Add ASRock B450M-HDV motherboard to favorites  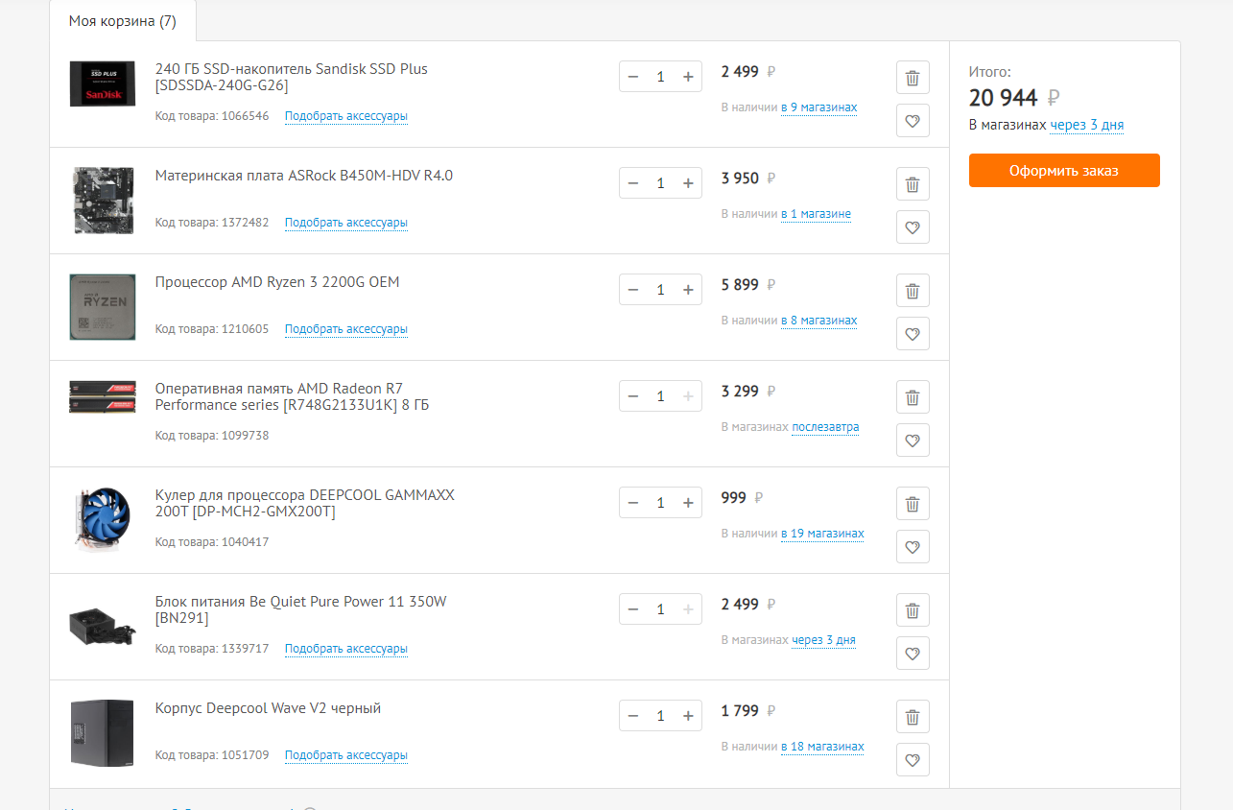913,227
